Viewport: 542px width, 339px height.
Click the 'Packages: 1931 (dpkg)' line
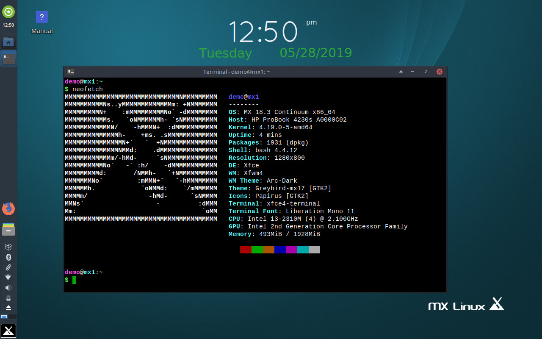pos(268,143)
